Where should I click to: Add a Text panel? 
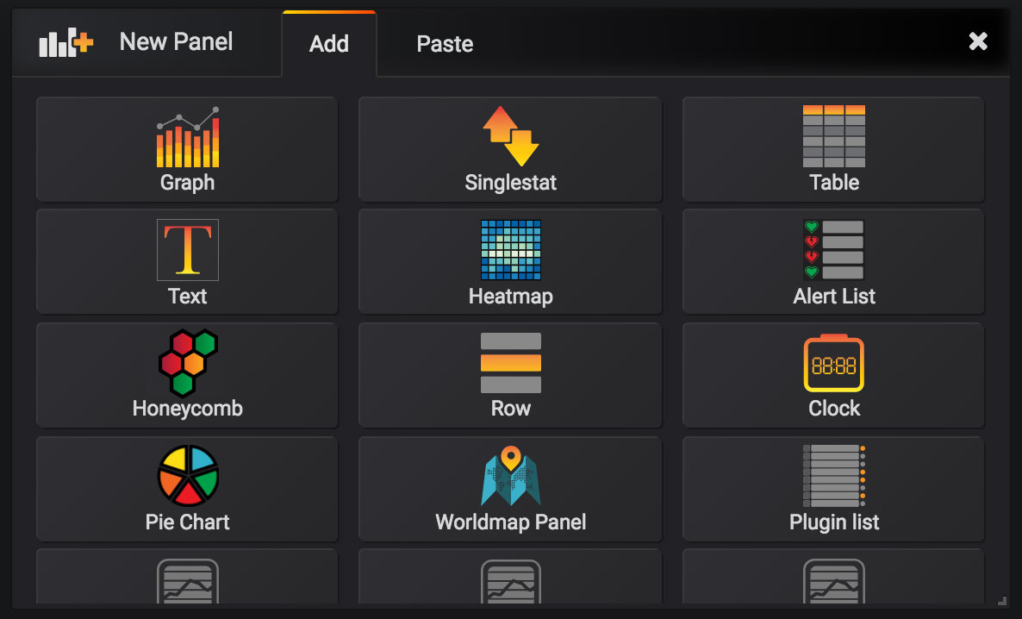pyautogui.click(x=186, y=261)
